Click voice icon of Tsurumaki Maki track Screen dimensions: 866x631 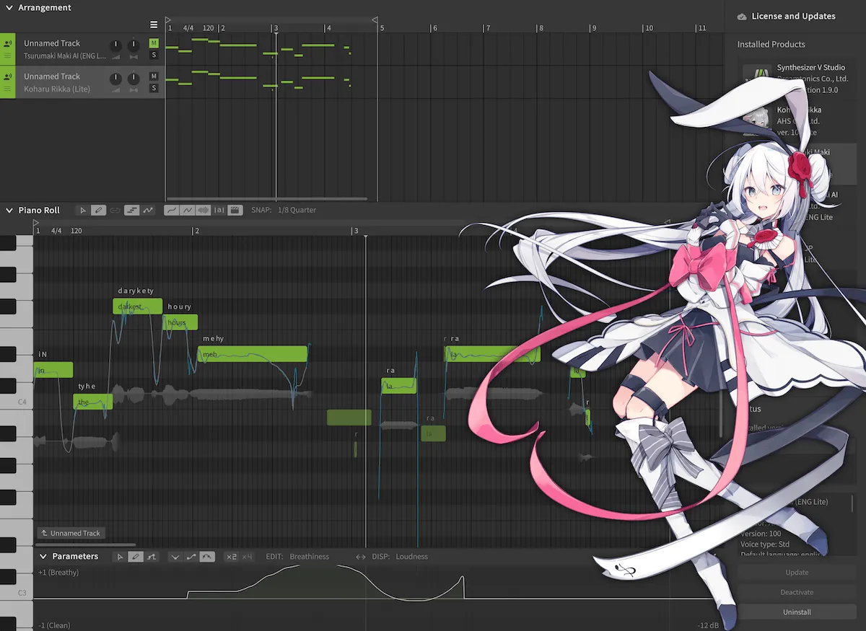coord(7,43)
